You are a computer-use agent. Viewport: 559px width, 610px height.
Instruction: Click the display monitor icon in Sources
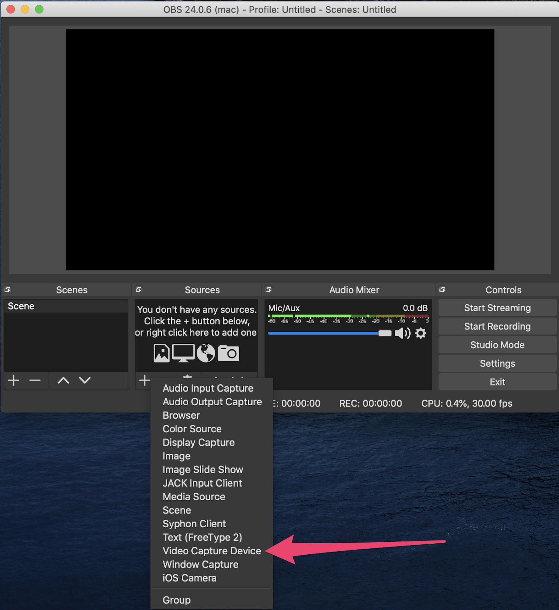pyautogui.click(x=183, y=353)
